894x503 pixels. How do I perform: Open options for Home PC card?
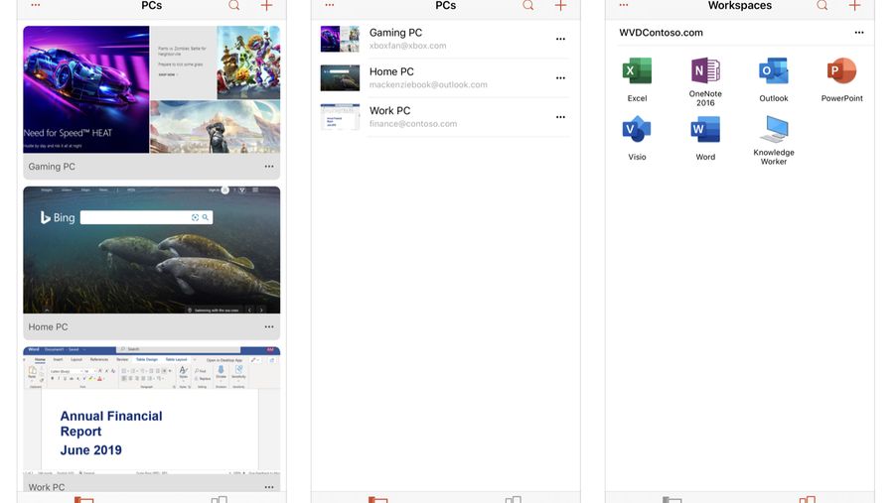[269, 327]
